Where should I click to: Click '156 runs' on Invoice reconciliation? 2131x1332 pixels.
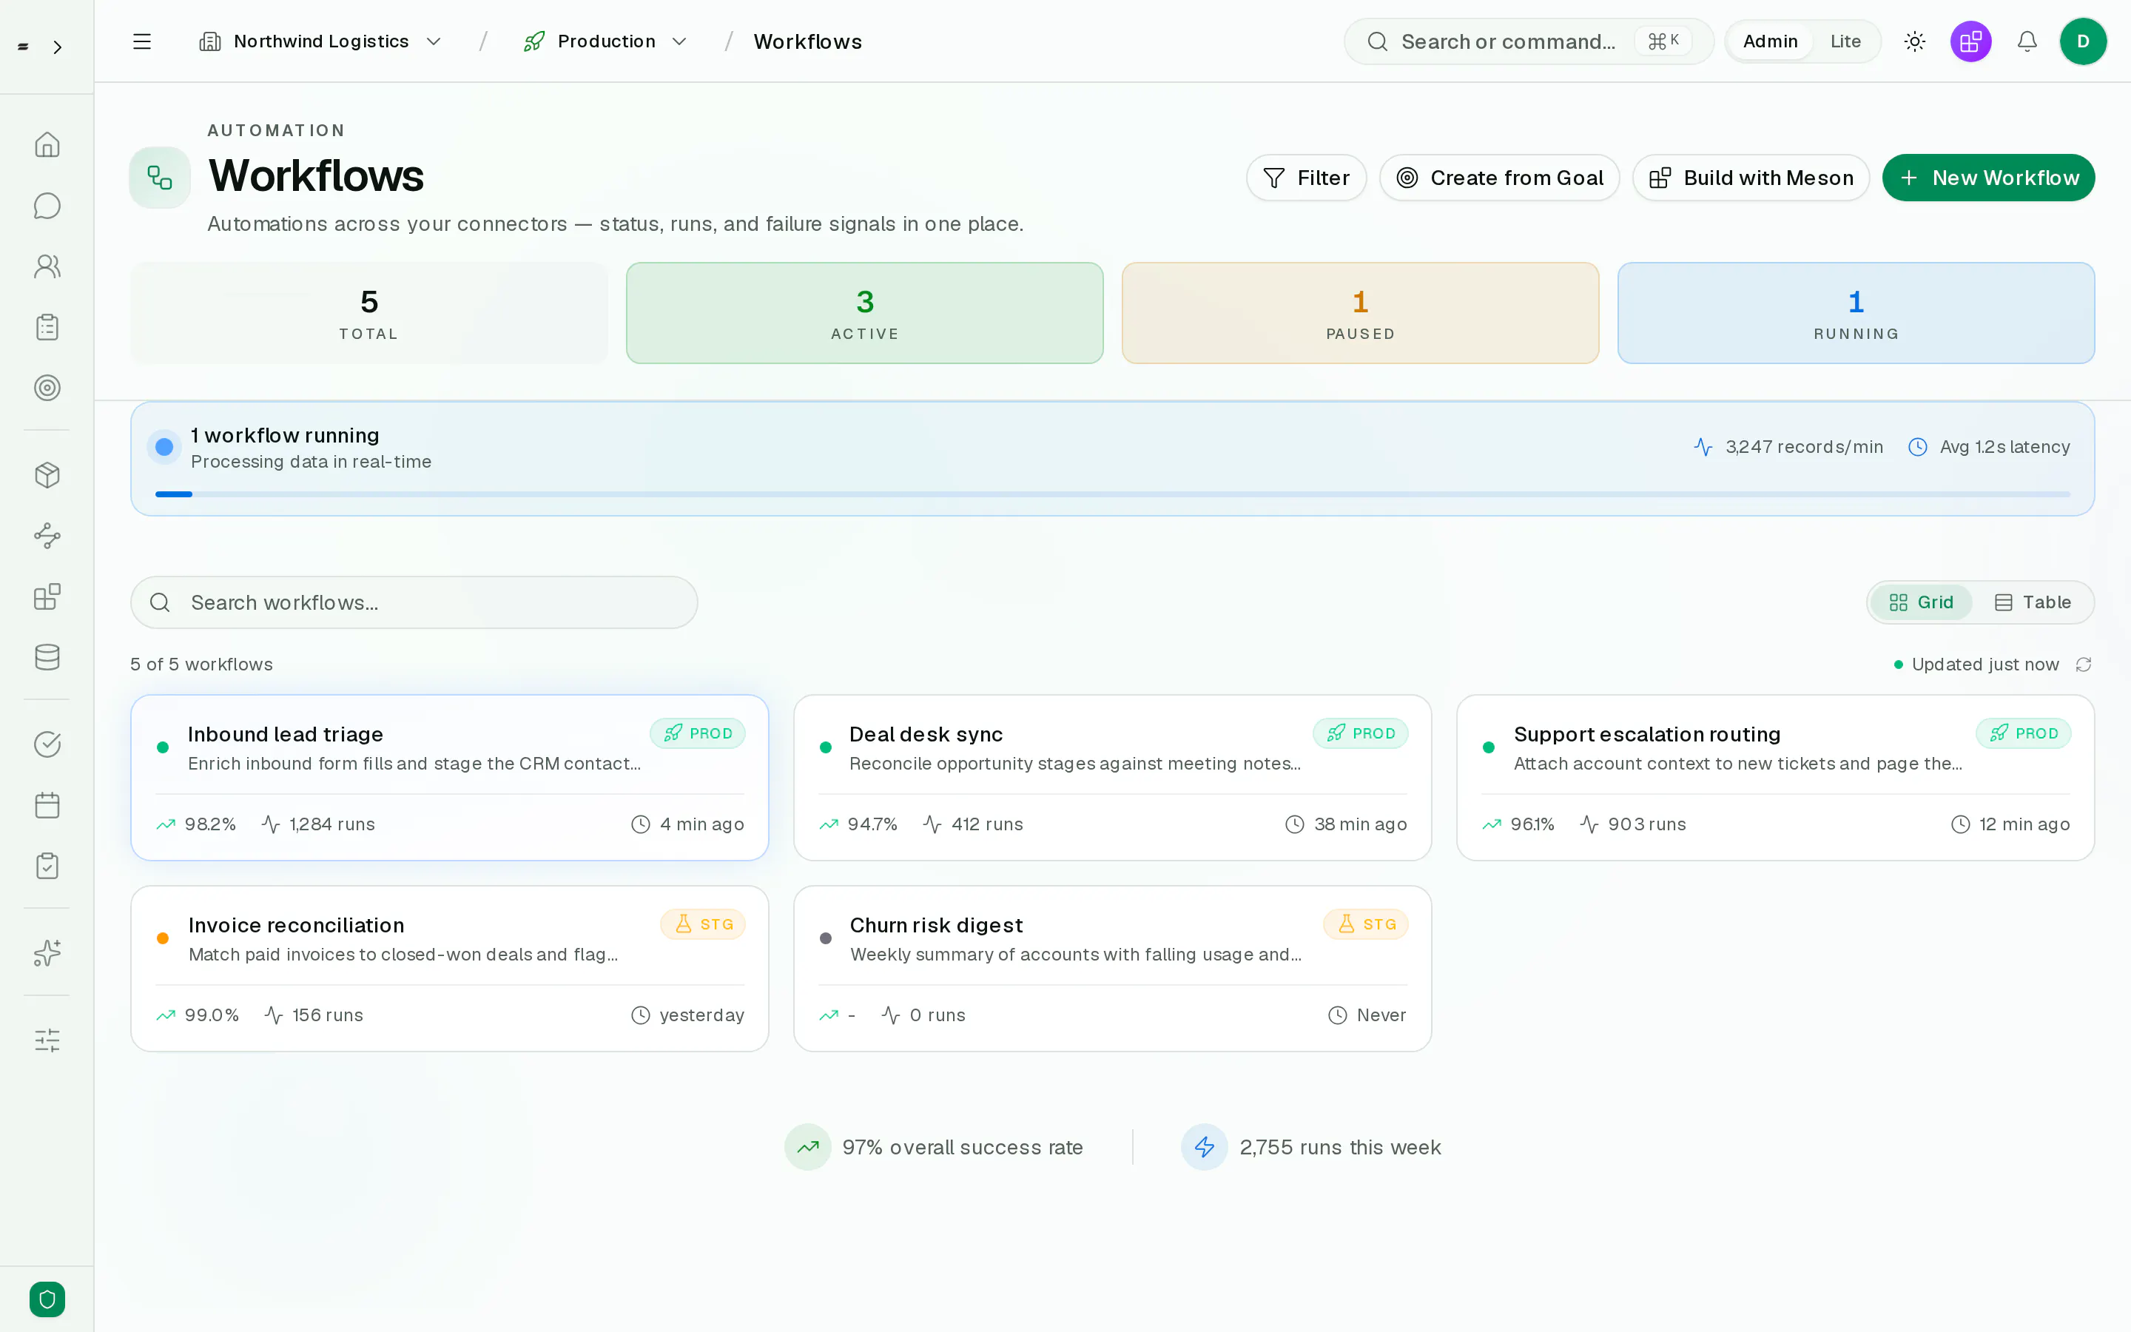point(328,1016)
